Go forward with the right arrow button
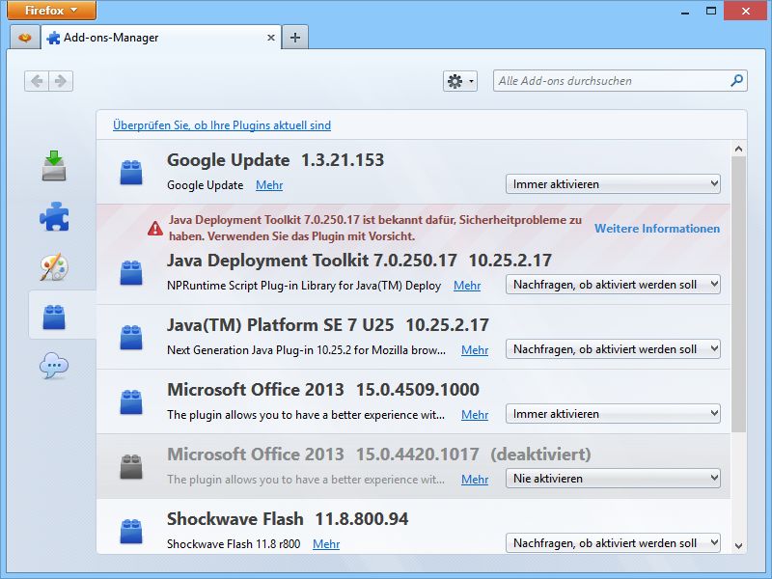 tap(61, 81)
